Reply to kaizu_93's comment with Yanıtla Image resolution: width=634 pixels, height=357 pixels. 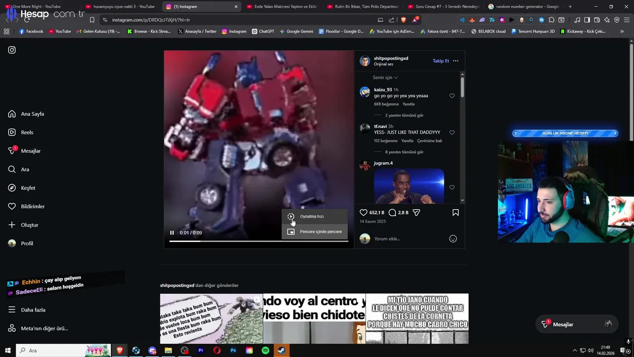click(x=409, y=104)
